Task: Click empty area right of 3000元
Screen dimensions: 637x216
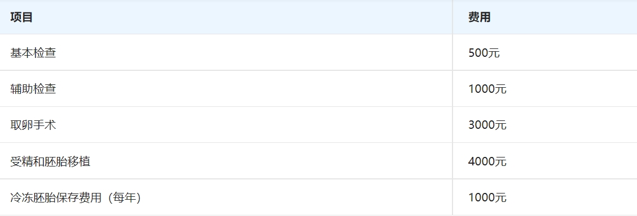Action: click(x=571, y=125)
